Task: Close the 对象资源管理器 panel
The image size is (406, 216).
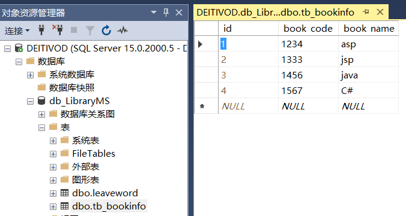Action: 179,13
